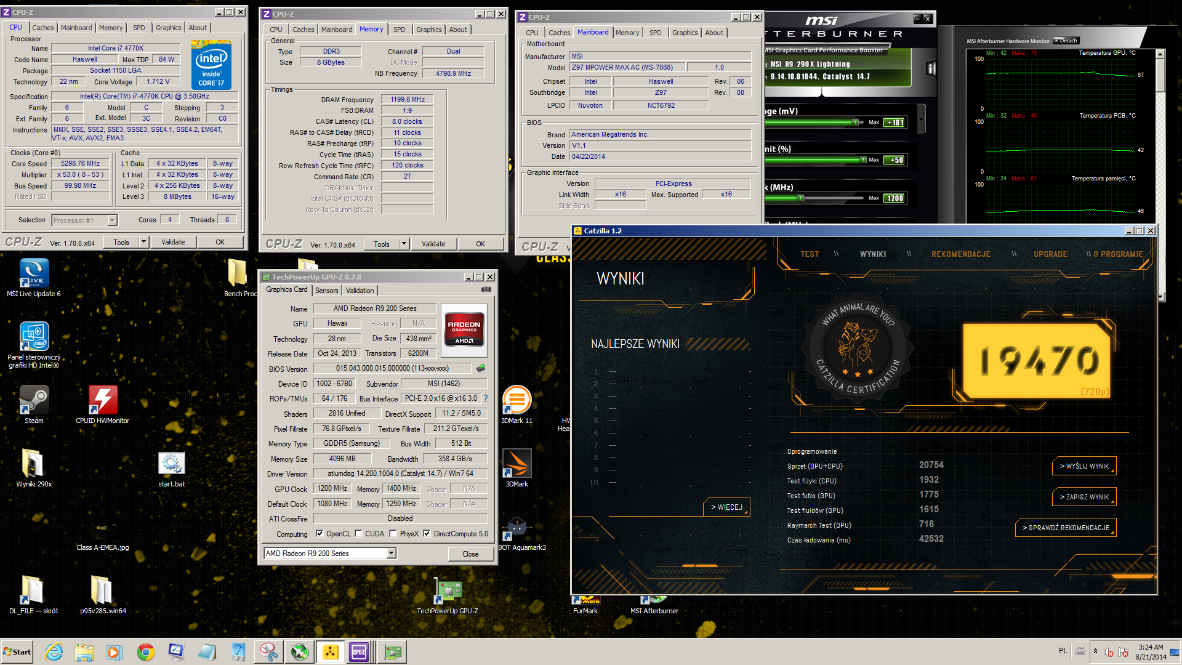Select the 3DMark 11 desktop shortcut

point(517,400)
